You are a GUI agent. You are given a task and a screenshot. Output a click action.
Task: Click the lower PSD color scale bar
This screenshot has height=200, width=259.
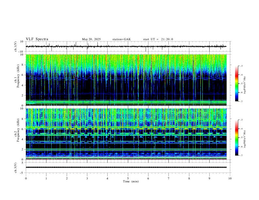pos(237,138)
